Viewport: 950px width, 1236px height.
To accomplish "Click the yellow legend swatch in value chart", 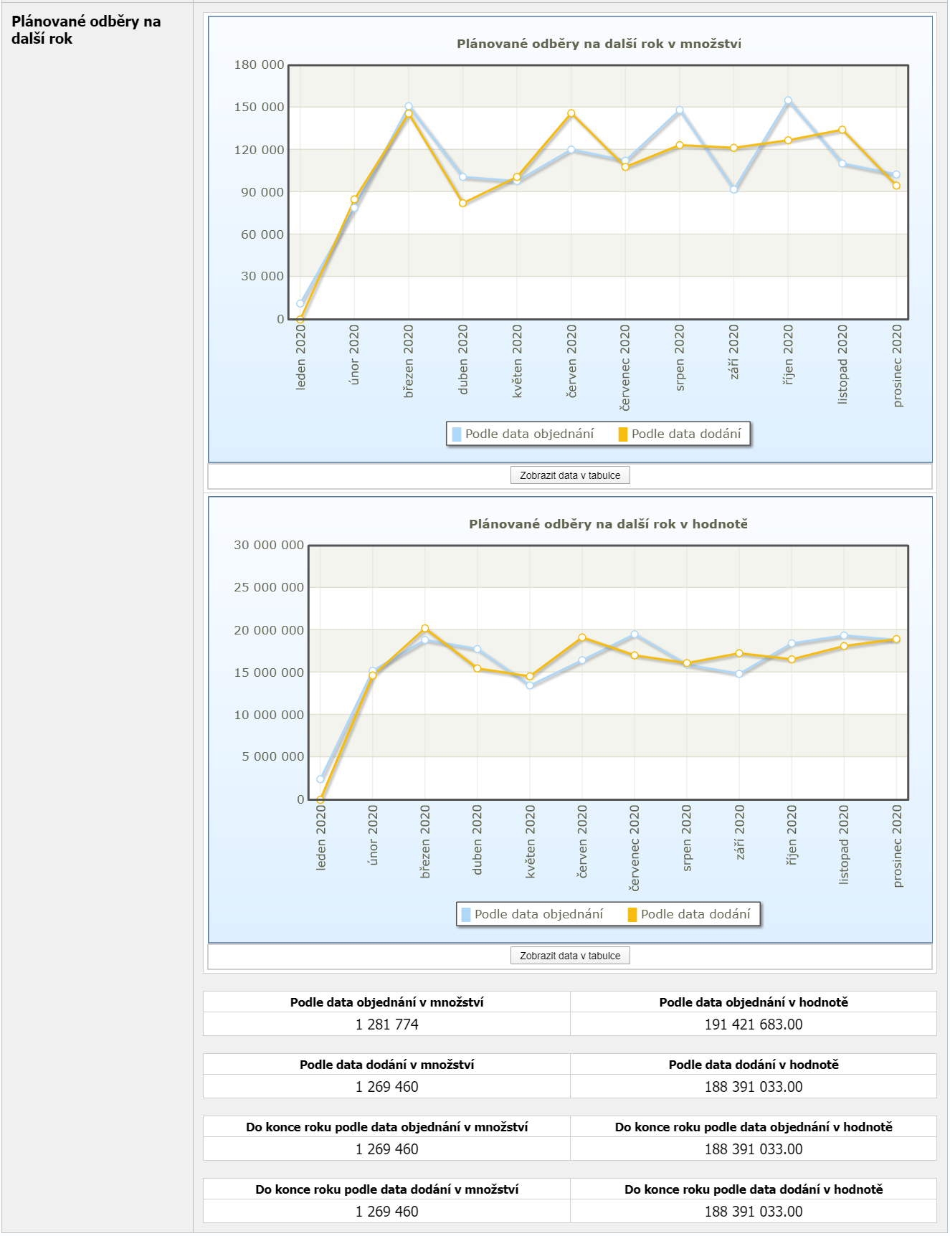I will click(632, 915).
